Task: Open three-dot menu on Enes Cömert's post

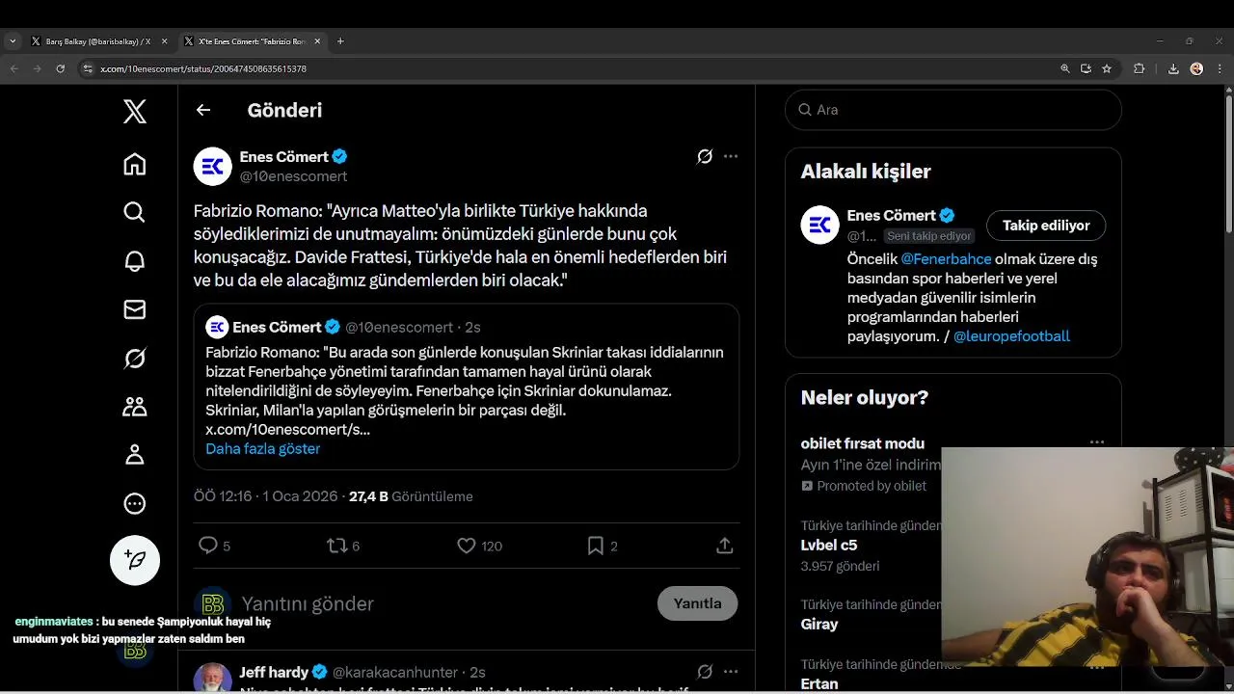Action: click(x=731, y=156)
